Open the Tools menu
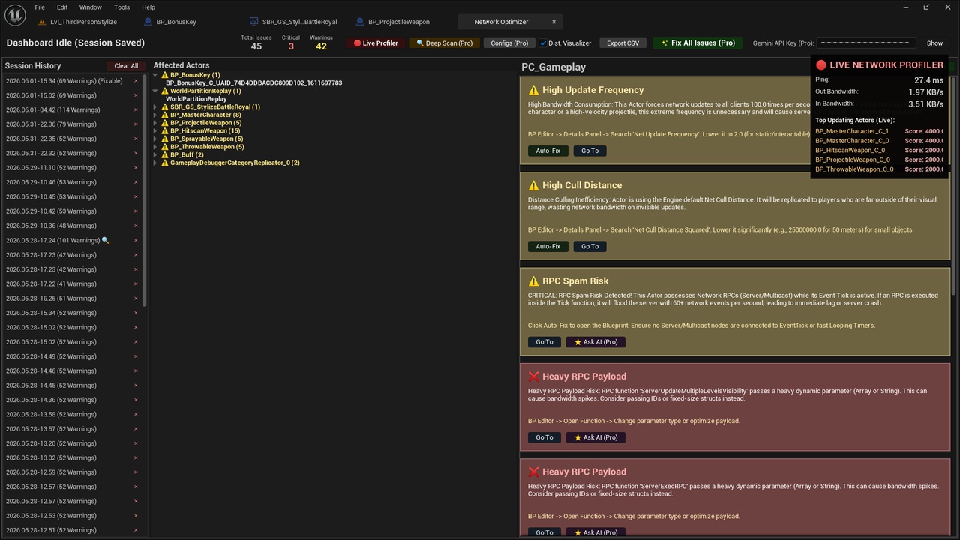 coord(121,7)
